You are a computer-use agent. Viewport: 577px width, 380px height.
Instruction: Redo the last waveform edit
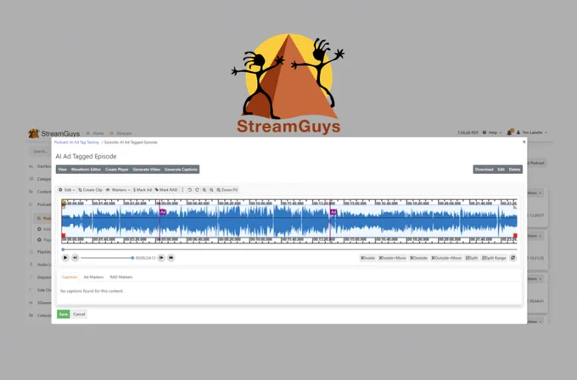click(197, 190)
